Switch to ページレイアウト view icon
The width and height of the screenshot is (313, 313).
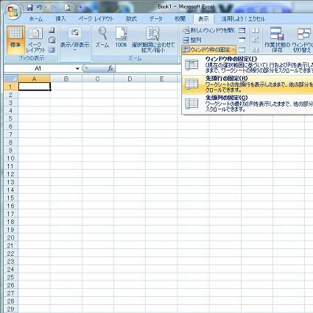[36, 40]
